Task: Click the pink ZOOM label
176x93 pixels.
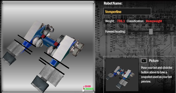Action: click(88, 86)
